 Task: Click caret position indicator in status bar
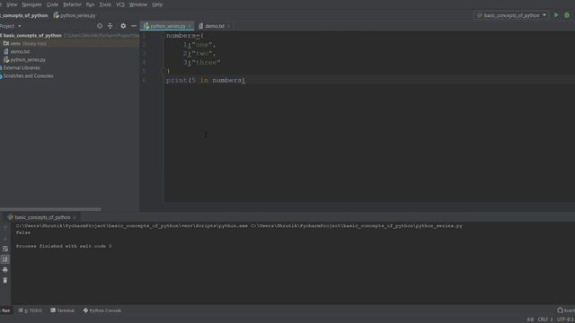tap(530, 319)
